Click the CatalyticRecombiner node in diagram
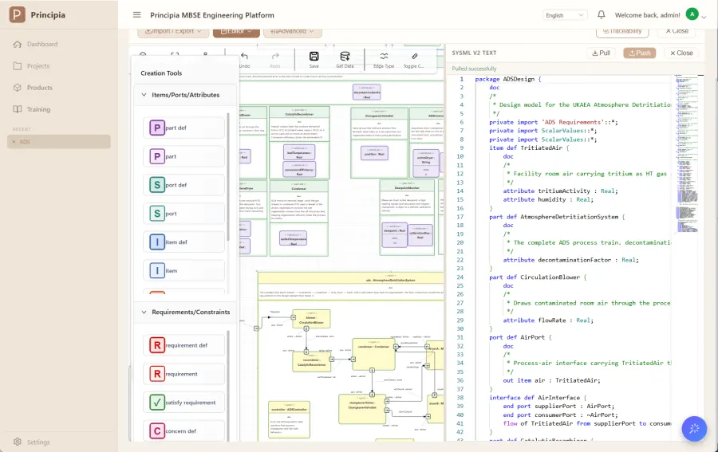 pyautogui.click(x=311, y=361)
